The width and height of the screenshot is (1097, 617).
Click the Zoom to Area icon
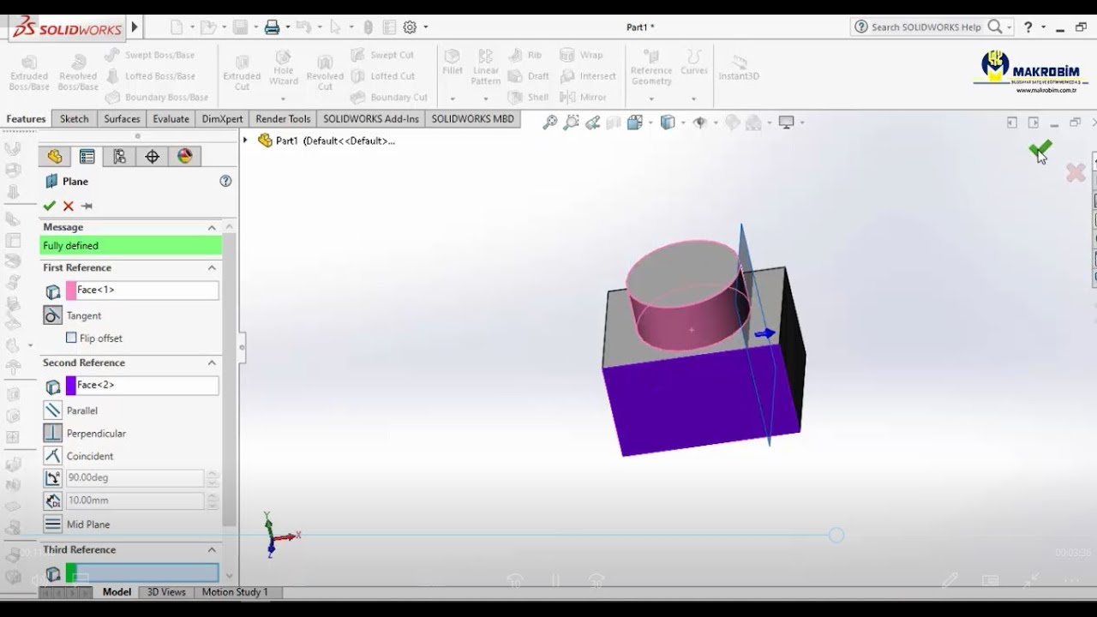(x=572, y=123)
